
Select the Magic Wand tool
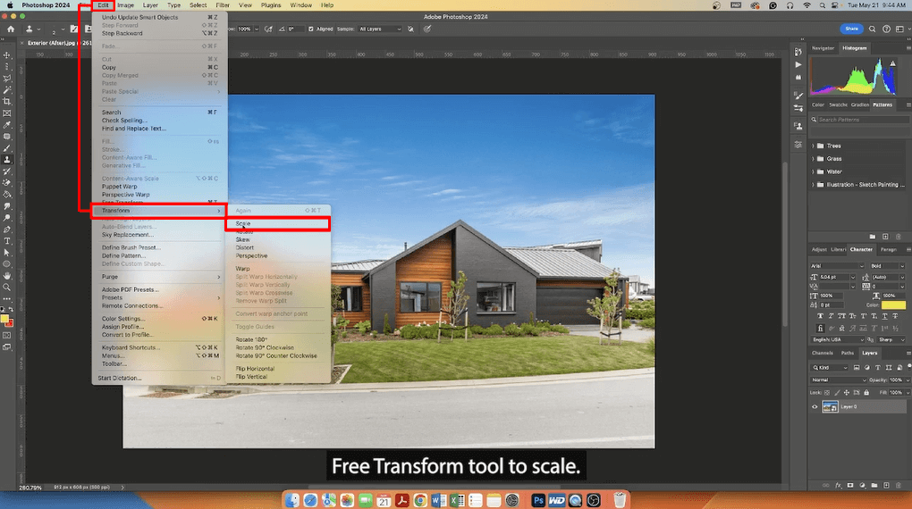tap(7, 90)
